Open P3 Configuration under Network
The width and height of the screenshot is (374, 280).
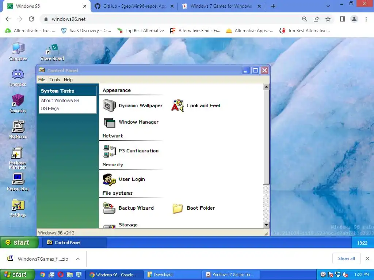click(131, 151)
